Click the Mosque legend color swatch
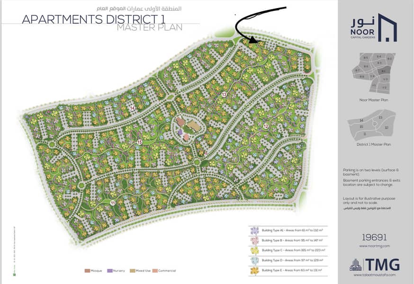The height and width of the screenshot is (284, 414). tap(87, 271)
